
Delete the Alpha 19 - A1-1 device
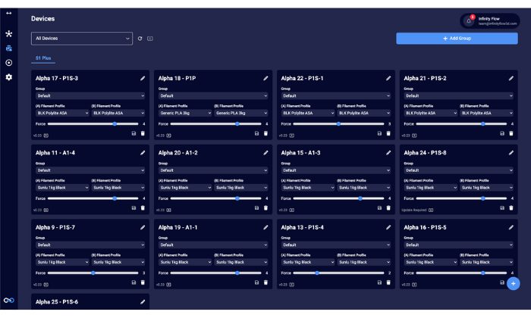pyautogui.click(x=265, y=282)
